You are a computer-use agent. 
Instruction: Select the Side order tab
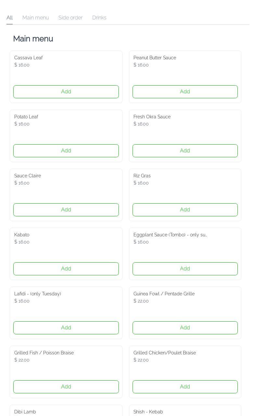70,18
